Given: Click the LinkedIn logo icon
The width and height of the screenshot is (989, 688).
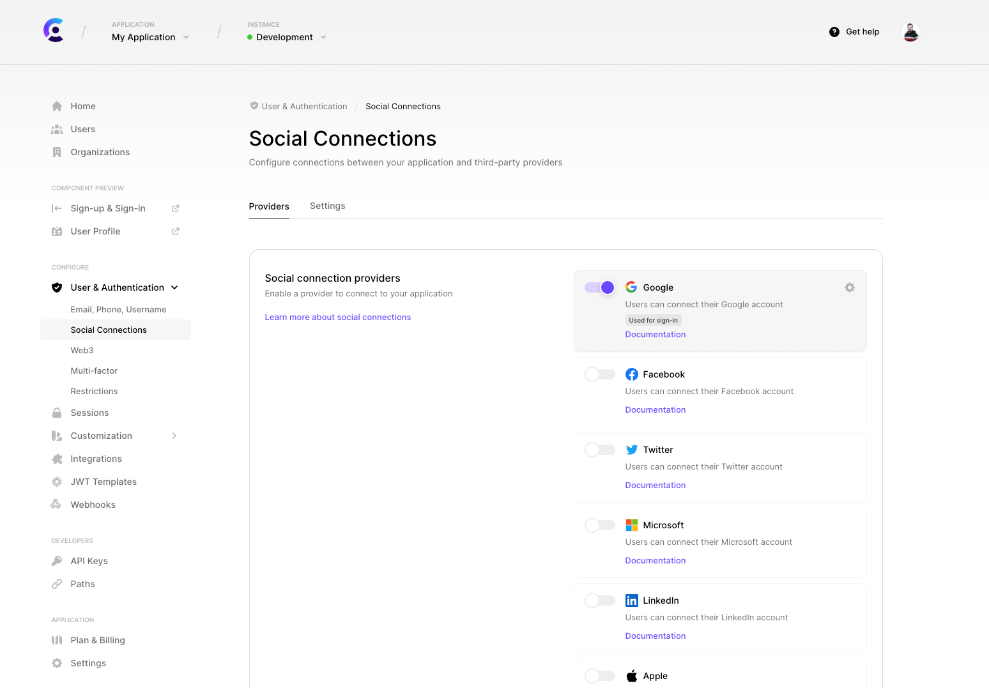Looking at the screenshot, I should tap(632, 600).
